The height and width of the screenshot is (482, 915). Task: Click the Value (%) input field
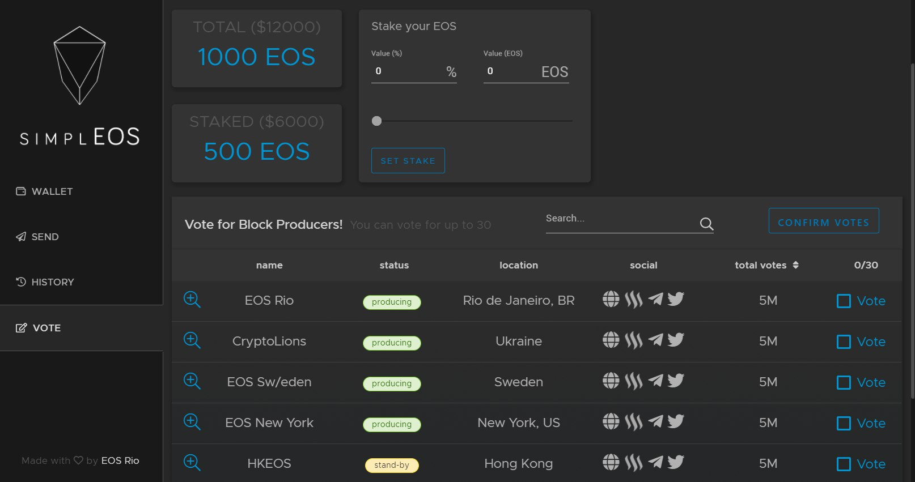pyautogui.click(x=414, y=72)
